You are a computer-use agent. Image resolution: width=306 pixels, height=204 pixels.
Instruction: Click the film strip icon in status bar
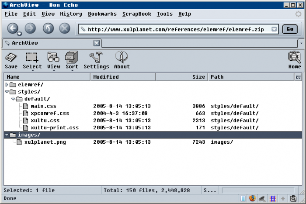coord(273,198)
